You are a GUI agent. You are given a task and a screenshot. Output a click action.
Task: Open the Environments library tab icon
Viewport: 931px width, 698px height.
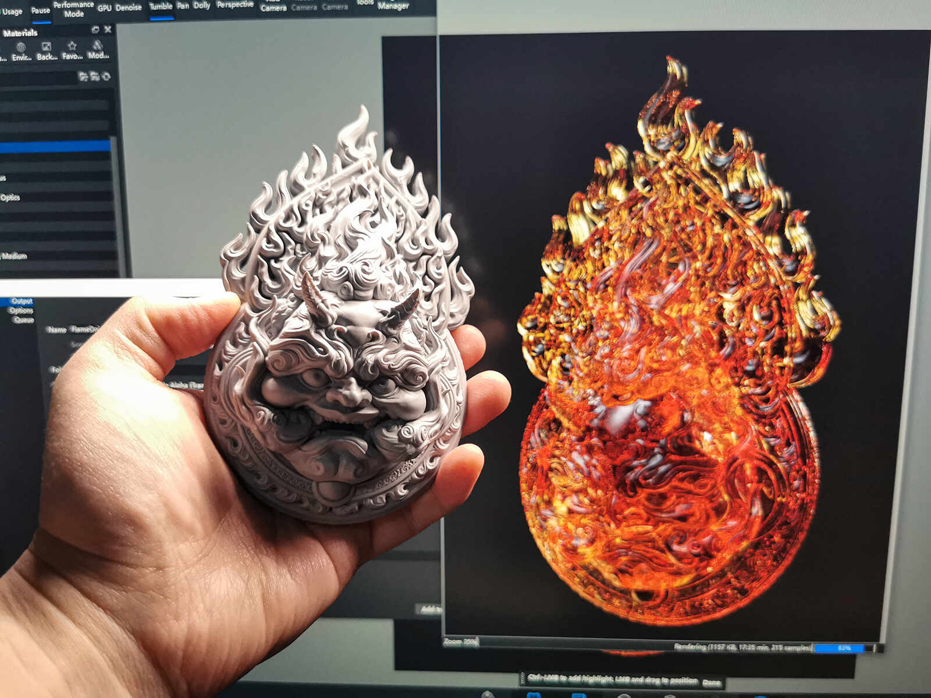(22, 50)
